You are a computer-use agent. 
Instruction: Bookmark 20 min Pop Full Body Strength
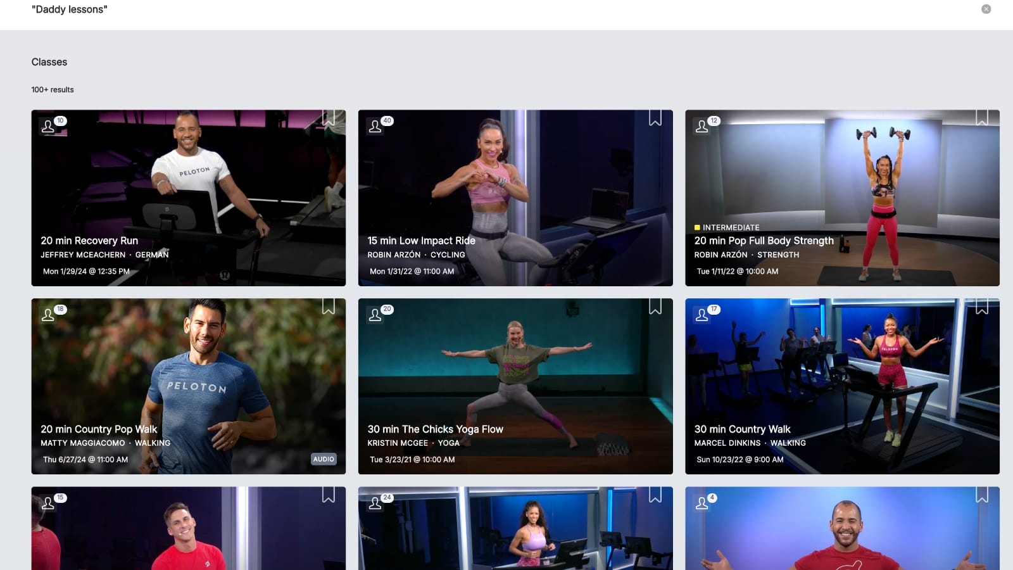point(981,118)
